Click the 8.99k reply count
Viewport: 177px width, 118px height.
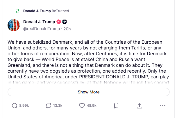(24, 106)
